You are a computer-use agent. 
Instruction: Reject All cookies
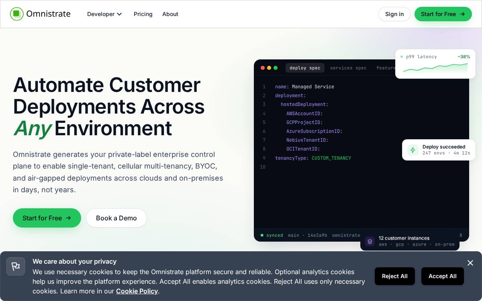tap(395, 276)
